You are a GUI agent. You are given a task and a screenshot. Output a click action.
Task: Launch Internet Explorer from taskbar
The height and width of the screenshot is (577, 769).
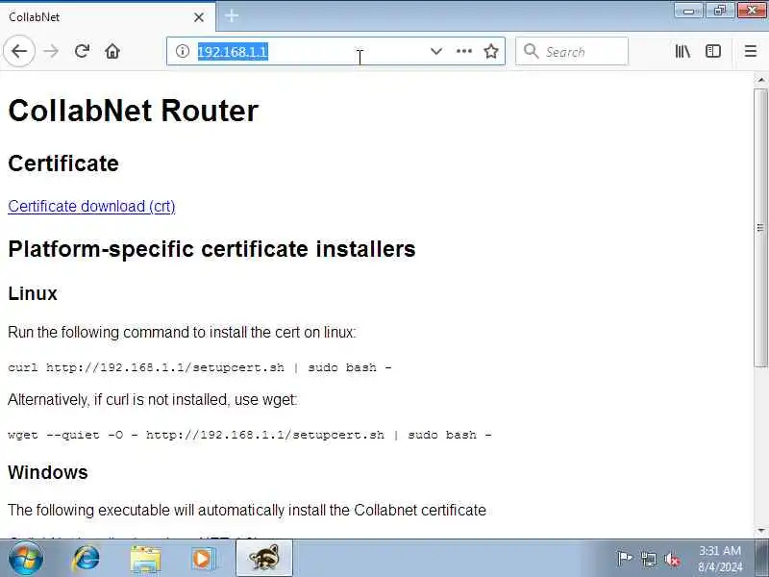coord(87,558)
